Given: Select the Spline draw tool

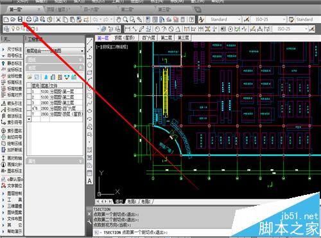Looking at the screenshot, I should (90, 103).
